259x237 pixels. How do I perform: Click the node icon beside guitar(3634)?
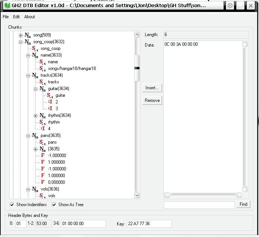42,89
